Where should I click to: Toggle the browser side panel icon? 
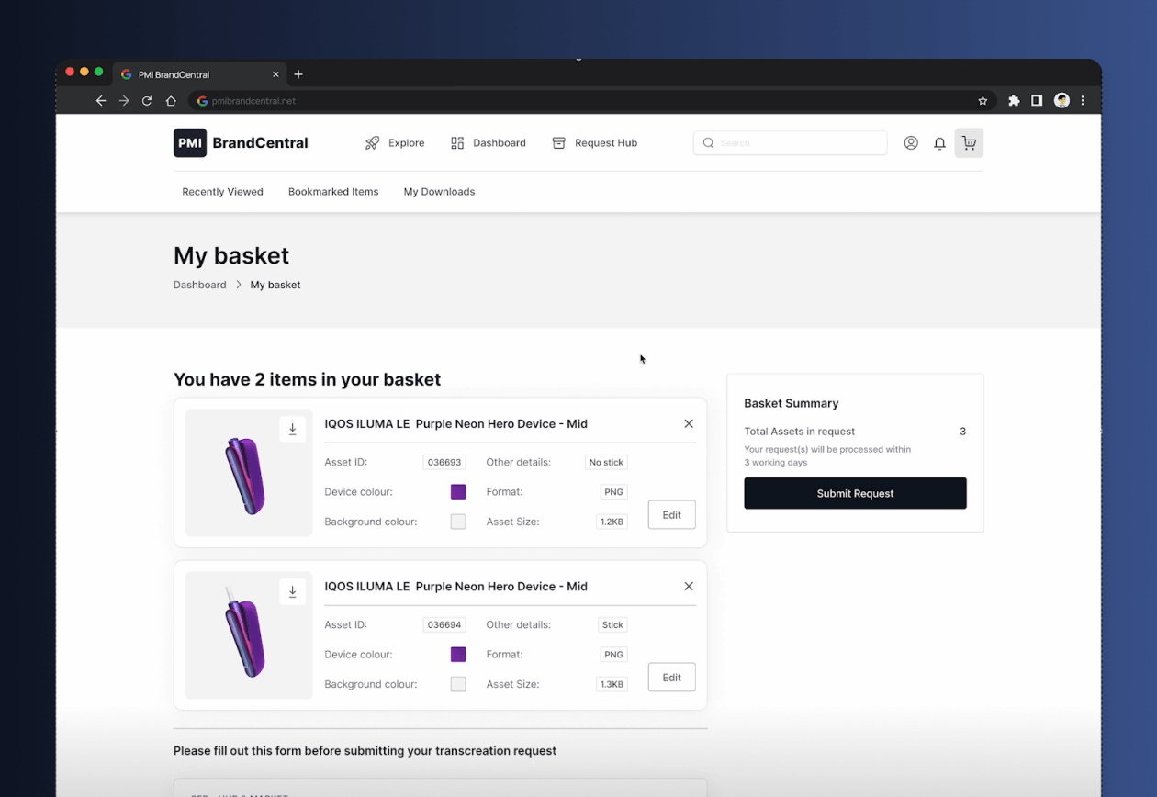pyautogui.click(x=1037, y=101)
